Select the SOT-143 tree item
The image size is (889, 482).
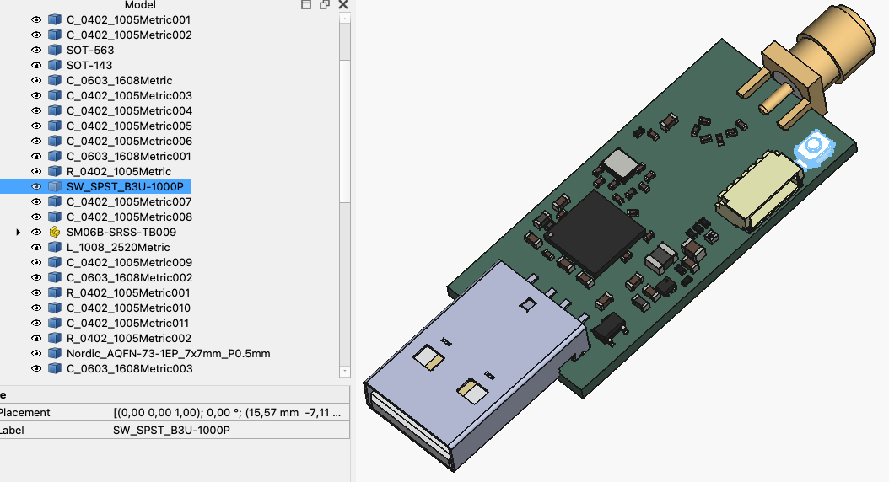[x=89, y=65]
